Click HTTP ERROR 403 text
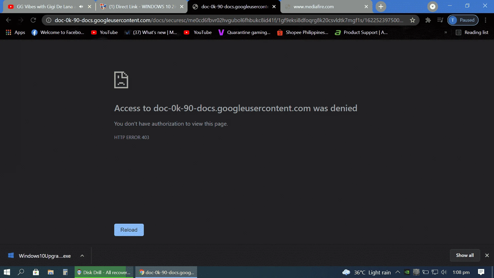Image resolution: width=494 pixels, height=278 pixels. pyautogui.click(x=131, y=137)
